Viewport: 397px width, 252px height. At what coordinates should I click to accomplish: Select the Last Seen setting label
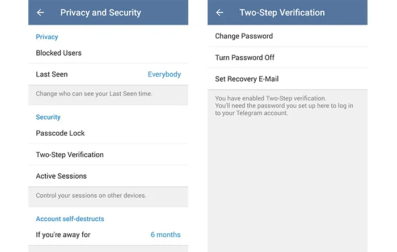[x=52, y=74]
